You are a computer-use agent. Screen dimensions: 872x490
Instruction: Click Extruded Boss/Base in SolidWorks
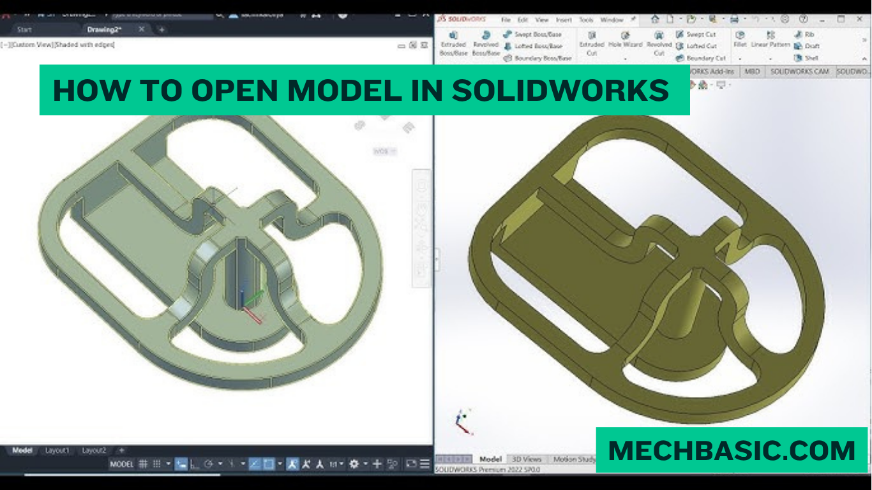454,45
